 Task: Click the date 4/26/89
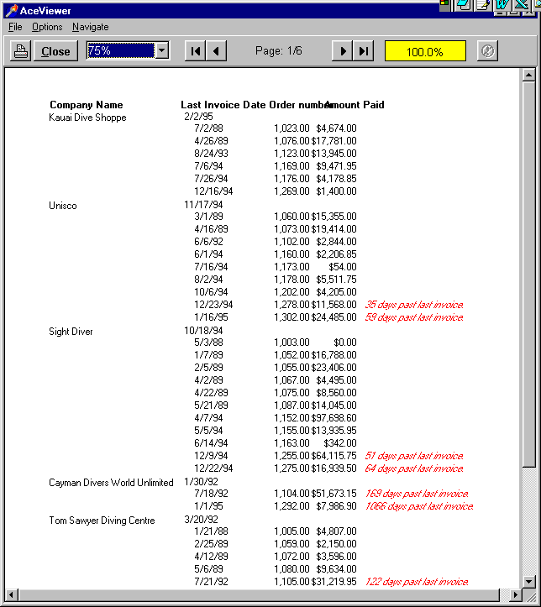[211, 141]
